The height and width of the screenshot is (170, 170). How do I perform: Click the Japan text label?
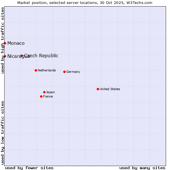point(50,92)
